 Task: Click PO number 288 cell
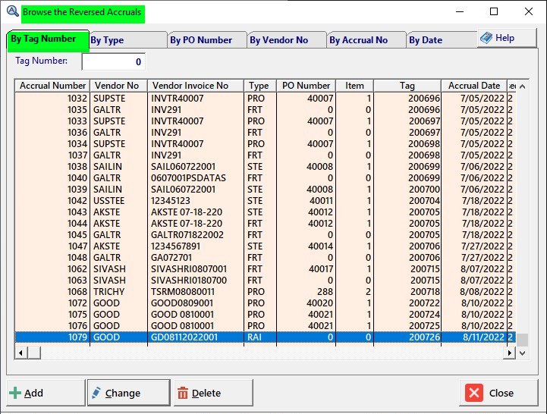[325, 292]
